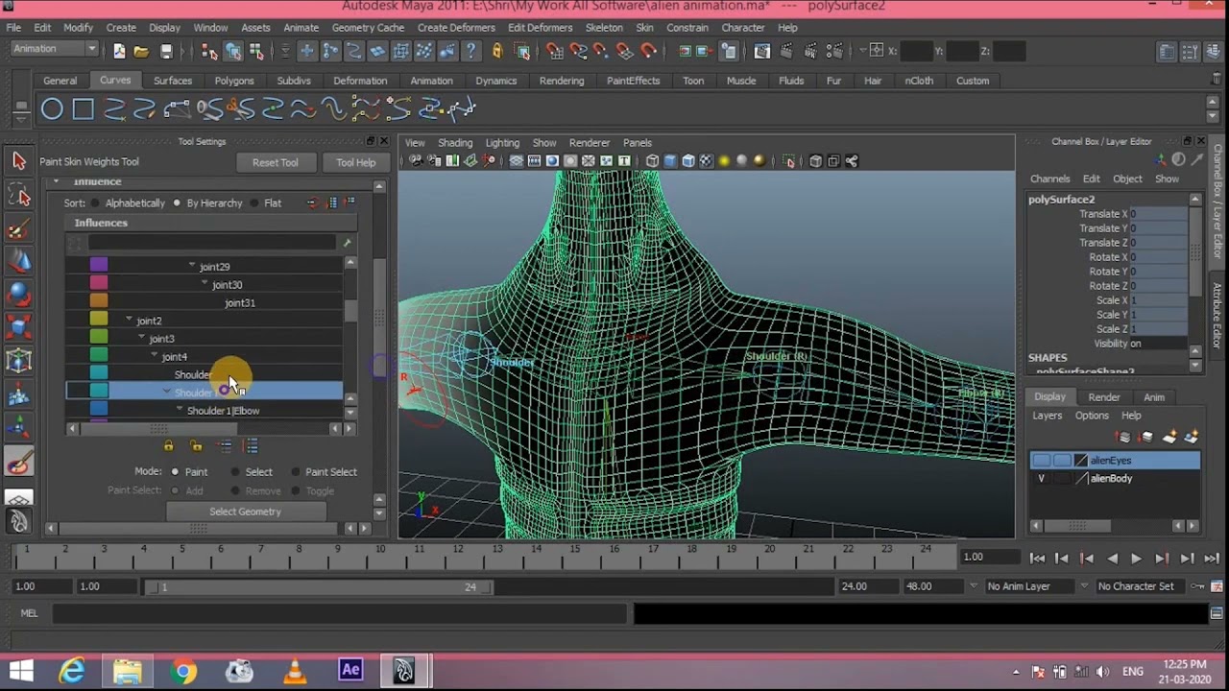Open After Effects from the Windows taskbar
This screenshot has height=691, width=1229.
click(350, 670)
